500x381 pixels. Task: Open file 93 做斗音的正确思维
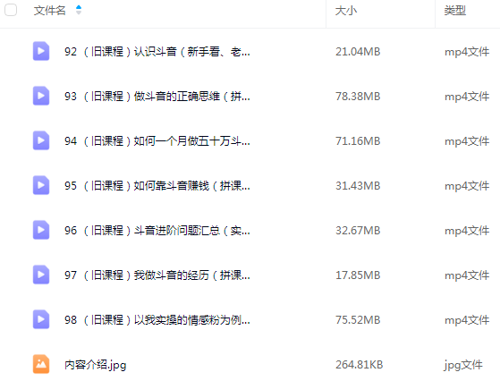click(157, 96)
